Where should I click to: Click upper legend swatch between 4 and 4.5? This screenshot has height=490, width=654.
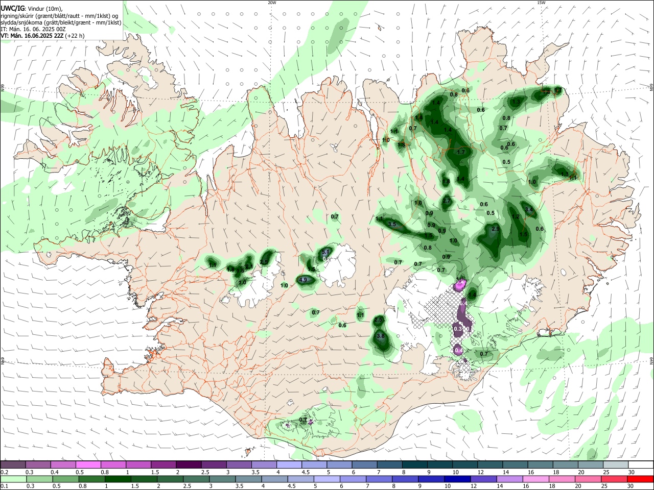(289, 465)
